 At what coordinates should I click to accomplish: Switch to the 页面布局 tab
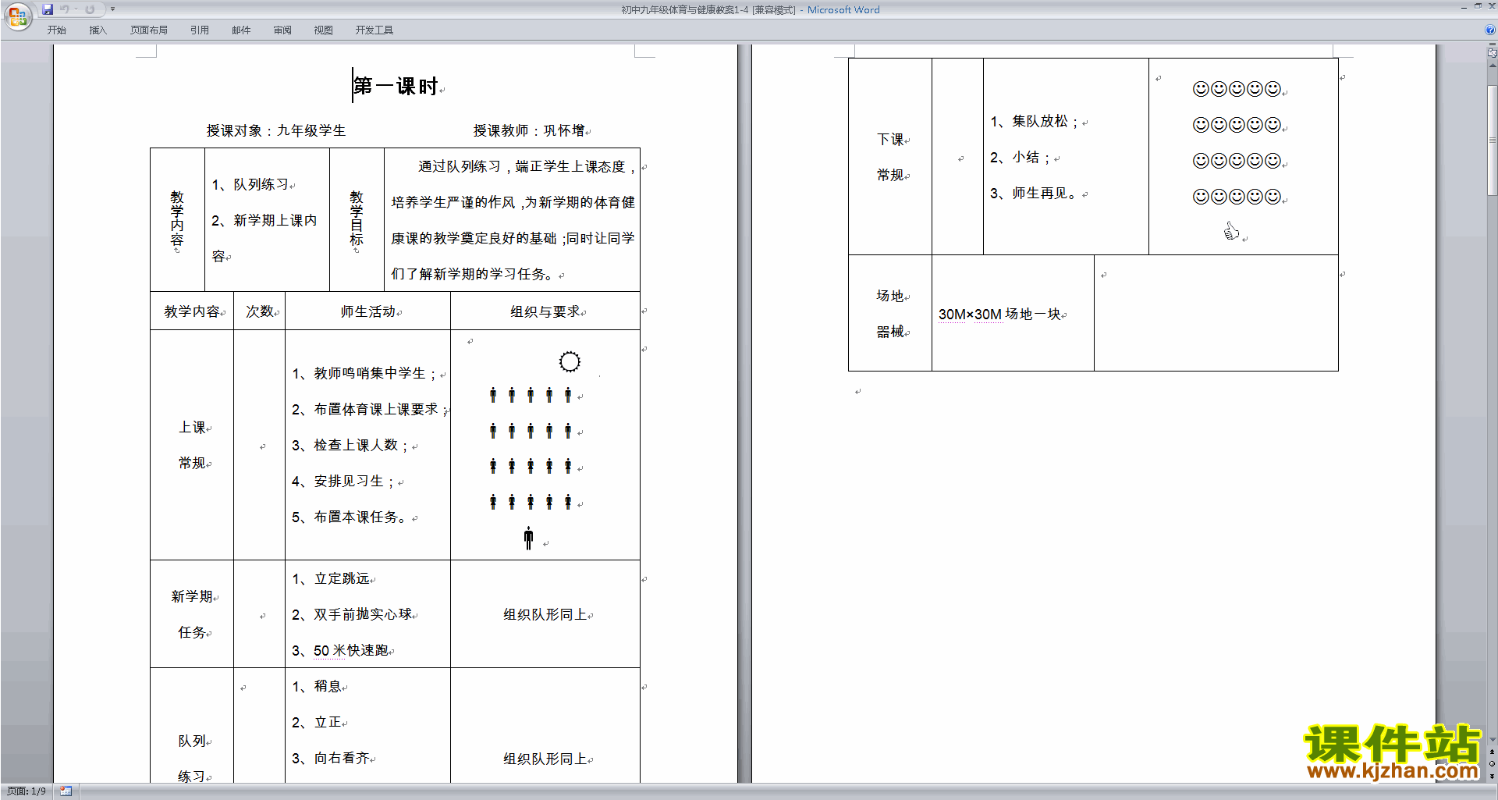[x=149, y=30]
